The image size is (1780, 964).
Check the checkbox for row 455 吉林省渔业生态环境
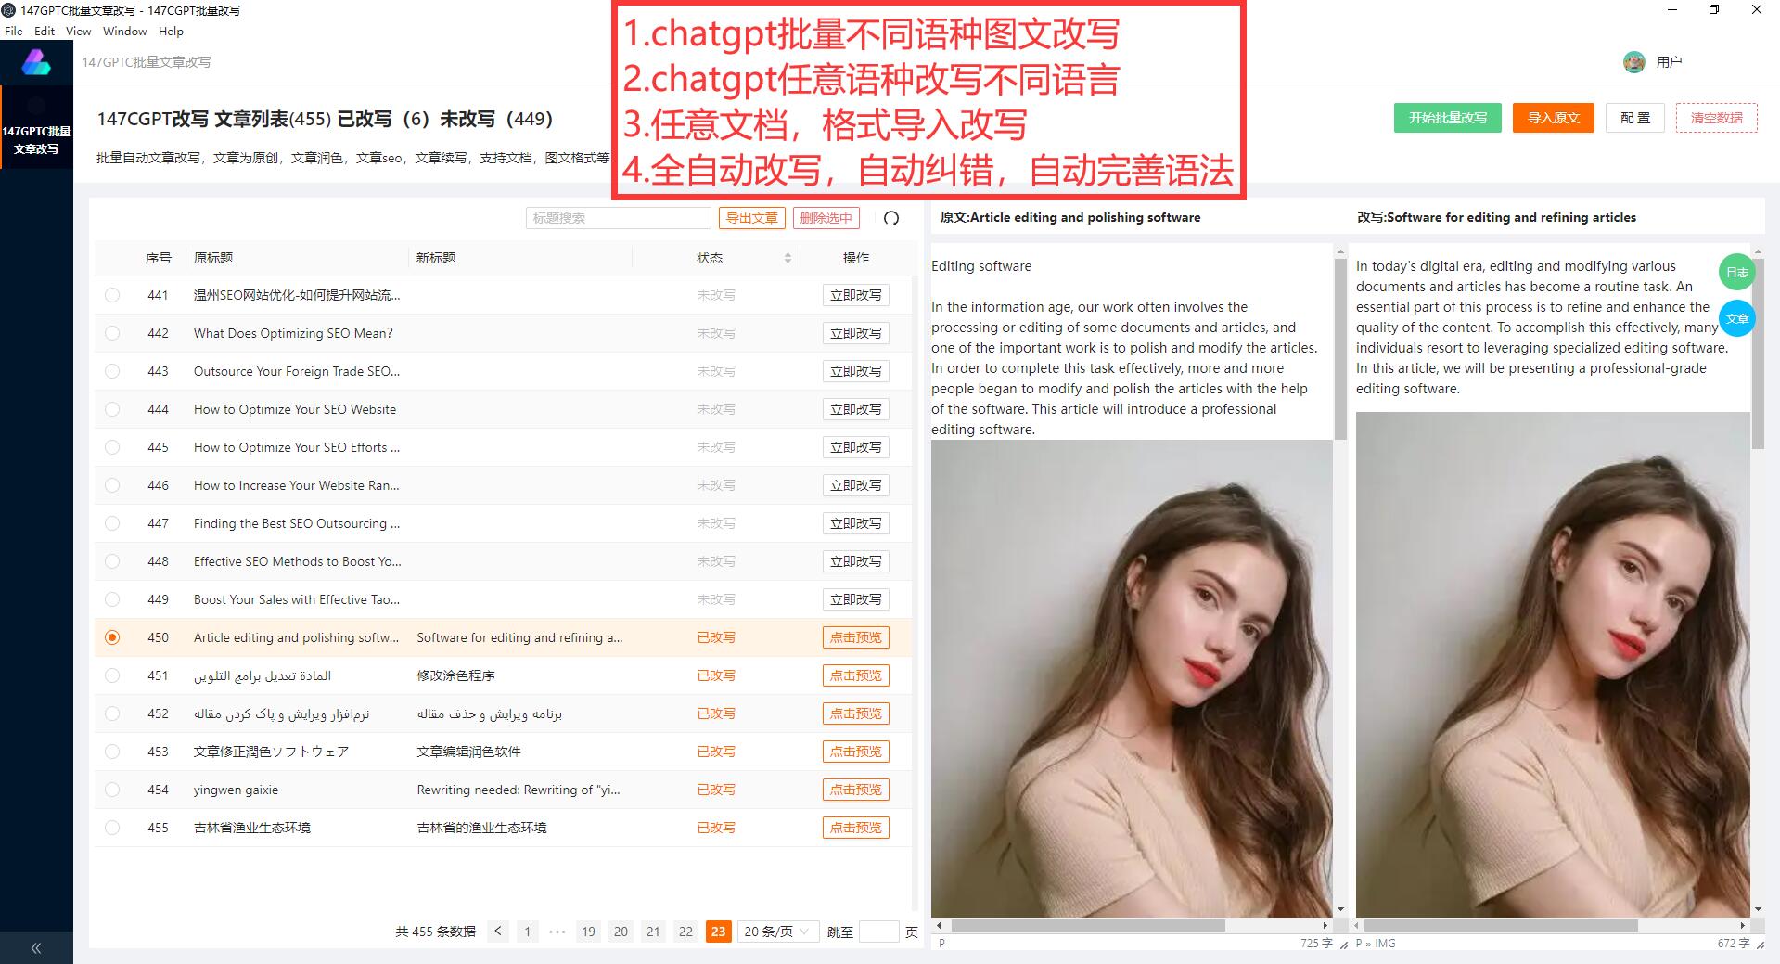(x=112, y=827)
